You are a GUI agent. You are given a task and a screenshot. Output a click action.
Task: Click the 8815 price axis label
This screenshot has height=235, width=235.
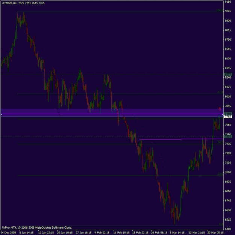[228, 30]
